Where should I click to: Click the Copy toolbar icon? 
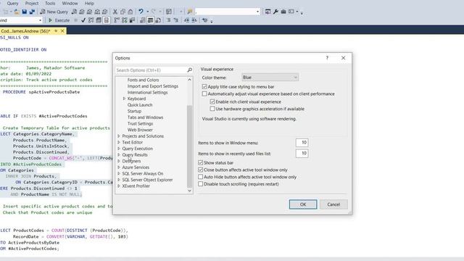(x=123, y=12)
